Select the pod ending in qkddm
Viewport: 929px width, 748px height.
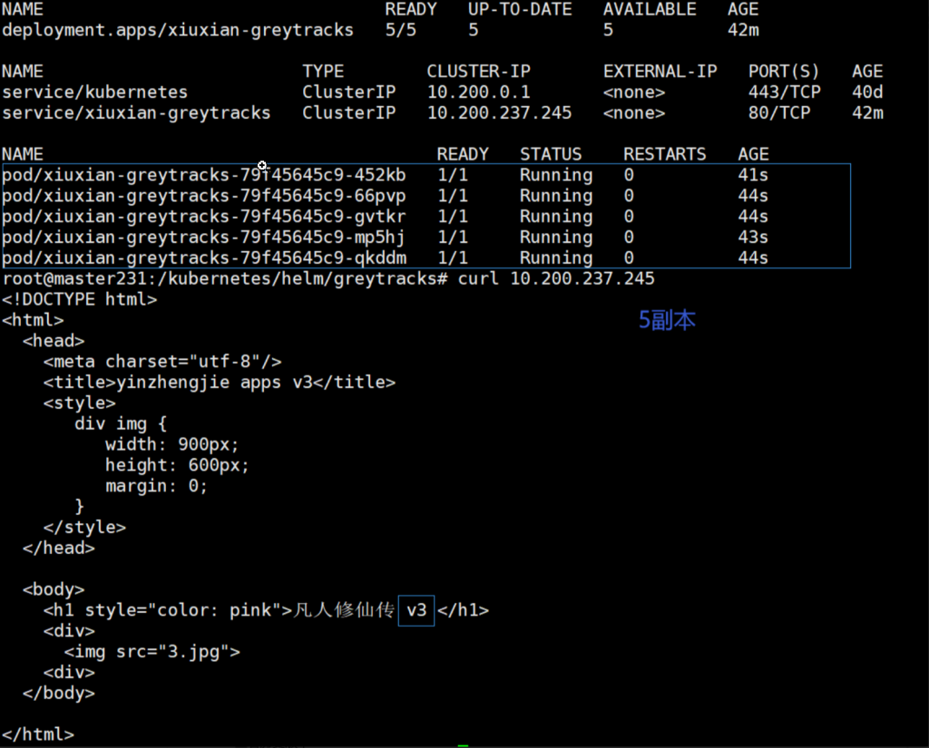coord(204,258)
